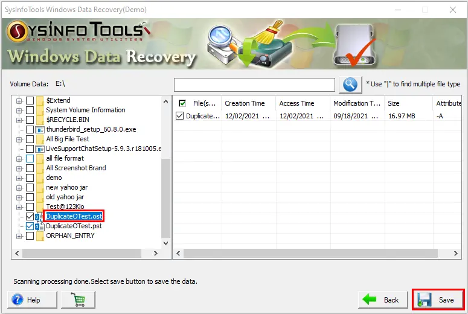The image size is (468, 314).
Task: Select the Test@123Kio folder label
Action: tap(65, 207)
